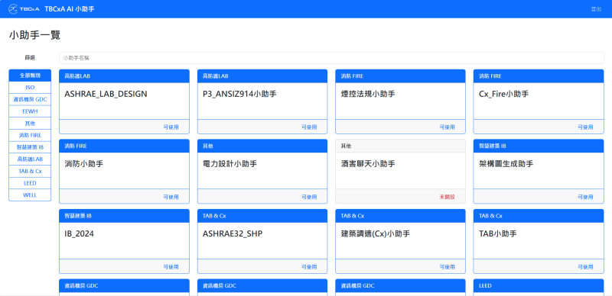This screenshot has height=296, width=612.
Task: Open the ASHRAE32_SHP assistant card
Action: (x=262, y=242)
